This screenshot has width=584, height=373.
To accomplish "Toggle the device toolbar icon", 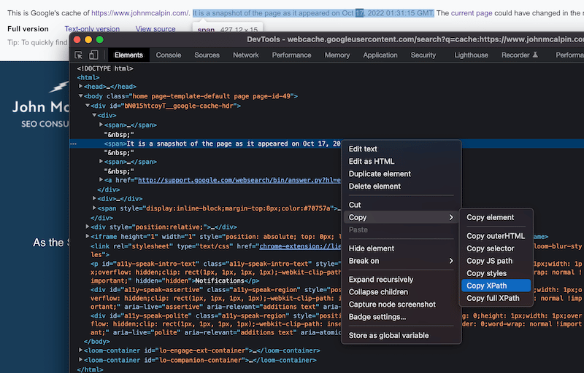I will [x=93, y=55].
